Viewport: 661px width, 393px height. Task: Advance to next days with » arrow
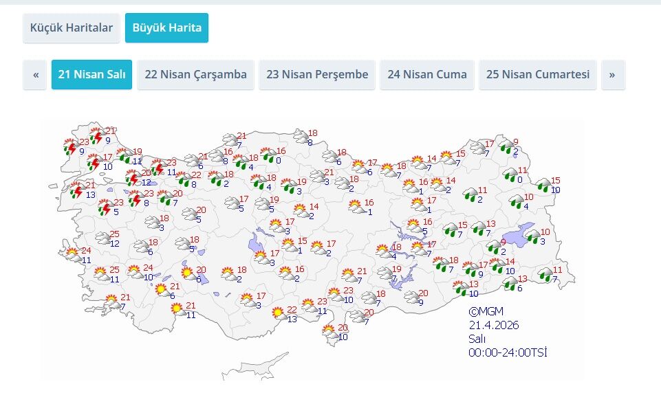coord(613,75)
